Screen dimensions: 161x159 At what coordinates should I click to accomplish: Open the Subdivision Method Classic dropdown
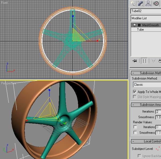[x=147, y=85]
